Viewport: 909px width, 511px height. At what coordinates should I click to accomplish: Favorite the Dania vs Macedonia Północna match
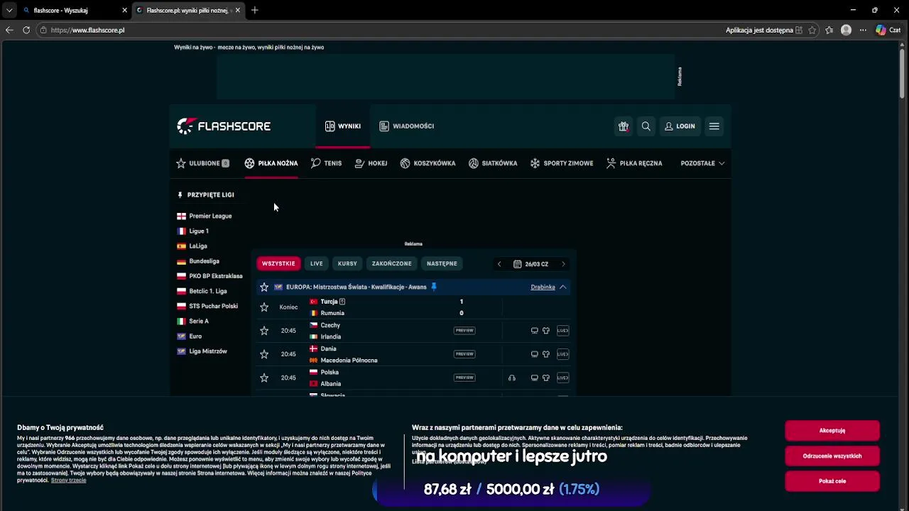(264, 354)
